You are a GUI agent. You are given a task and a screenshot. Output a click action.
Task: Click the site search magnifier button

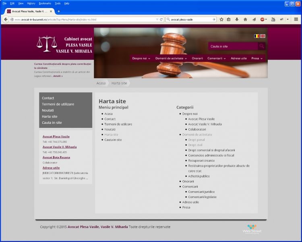[x=261, y=46]
